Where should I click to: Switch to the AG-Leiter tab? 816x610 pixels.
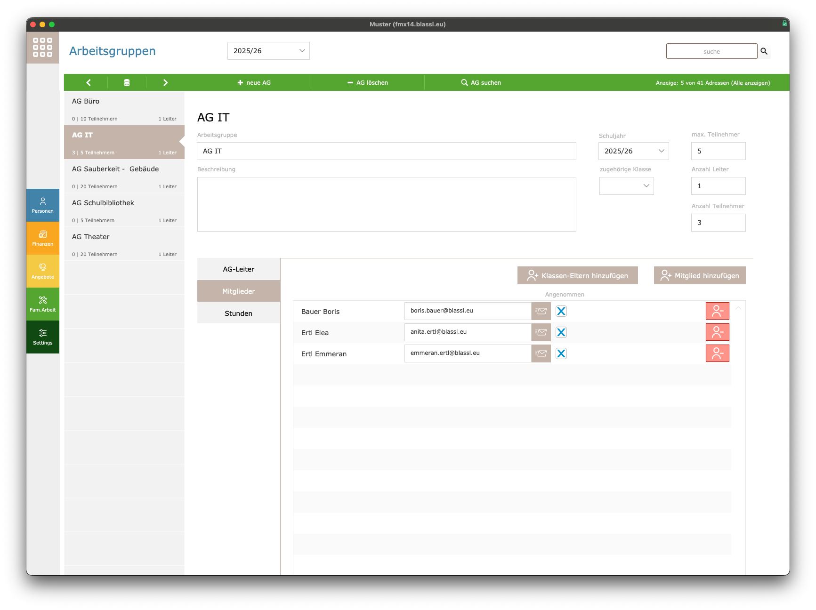click(239, 269)
